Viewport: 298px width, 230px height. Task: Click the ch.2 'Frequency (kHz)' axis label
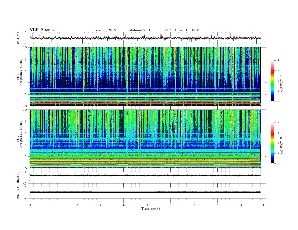tap(21, 135)
